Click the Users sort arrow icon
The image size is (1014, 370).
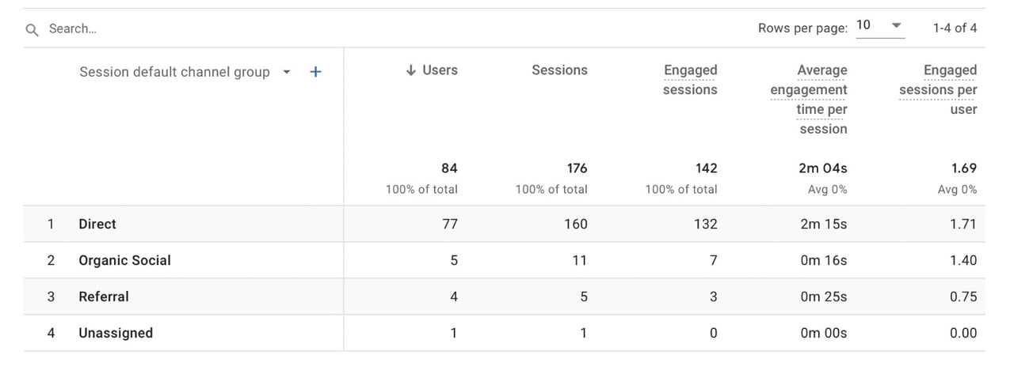point(410,70)
